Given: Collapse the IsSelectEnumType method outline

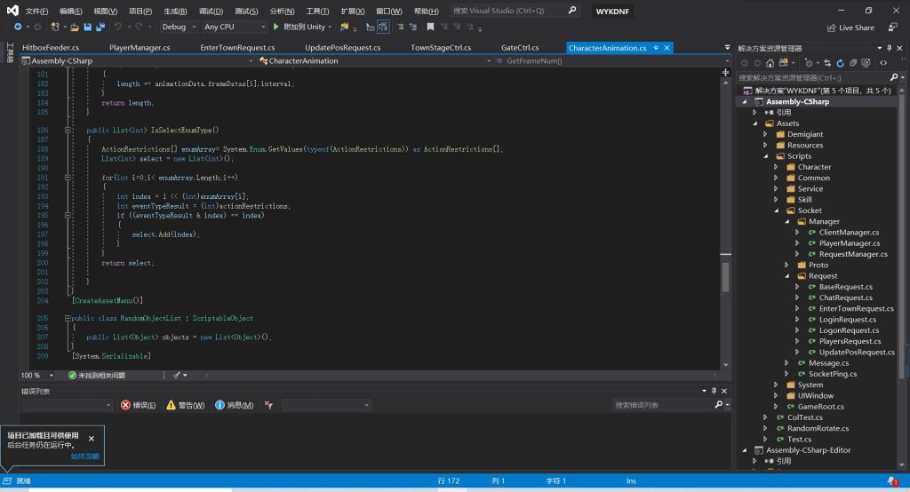Looking at the screenshot, I should [x=68, y=130].
